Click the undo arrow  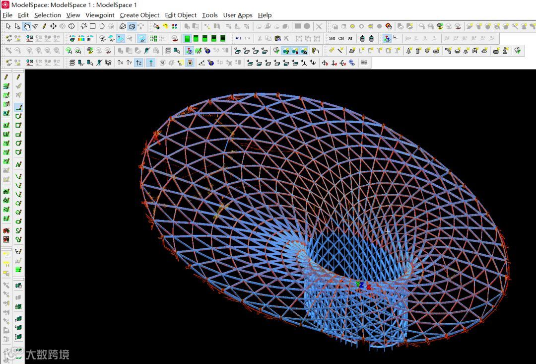click(238, 38)
